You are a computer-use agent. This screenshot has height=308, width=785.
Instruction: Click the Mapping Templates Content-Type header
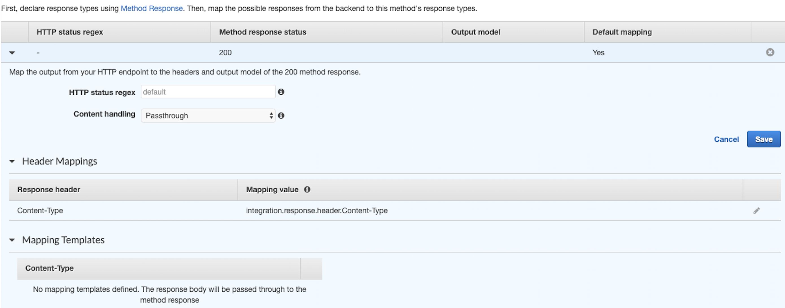[x=49, y=269]
